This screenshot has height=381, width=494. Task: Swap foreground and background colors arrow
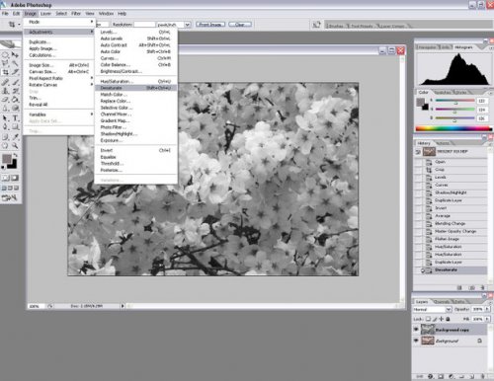click(x=15, y=155)
